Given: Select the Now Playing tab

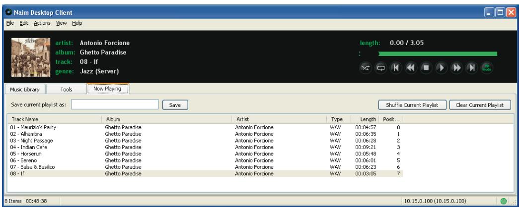Looking at the screenshot, I should coord(107,89).
